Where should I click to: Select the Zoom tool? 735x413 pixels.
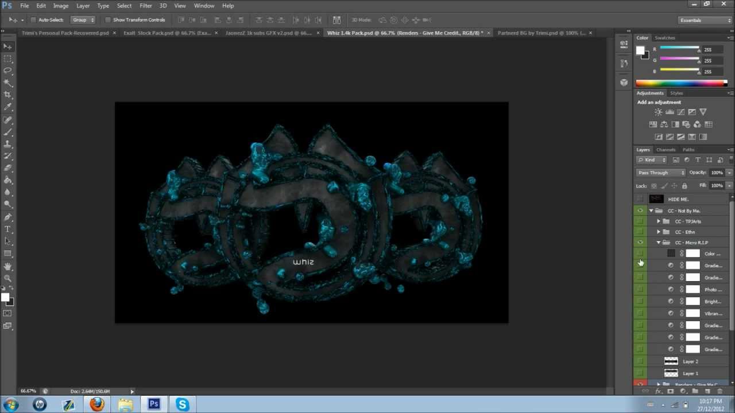click(x=8, y=279)
